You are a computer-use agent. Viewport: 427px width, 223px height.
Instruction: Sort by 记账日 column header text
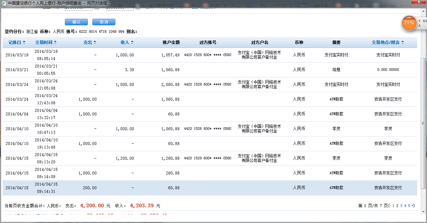pos(15,43)
